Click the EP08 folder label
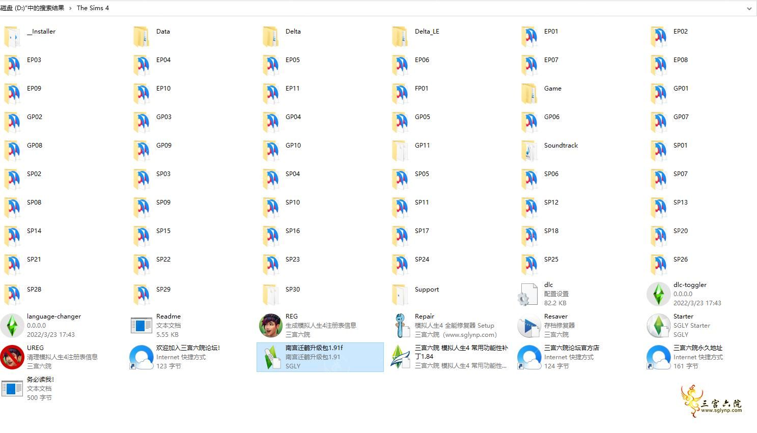The height and width of the screenshot is (433, 757). pyautogui.click(x=680, y=60)
